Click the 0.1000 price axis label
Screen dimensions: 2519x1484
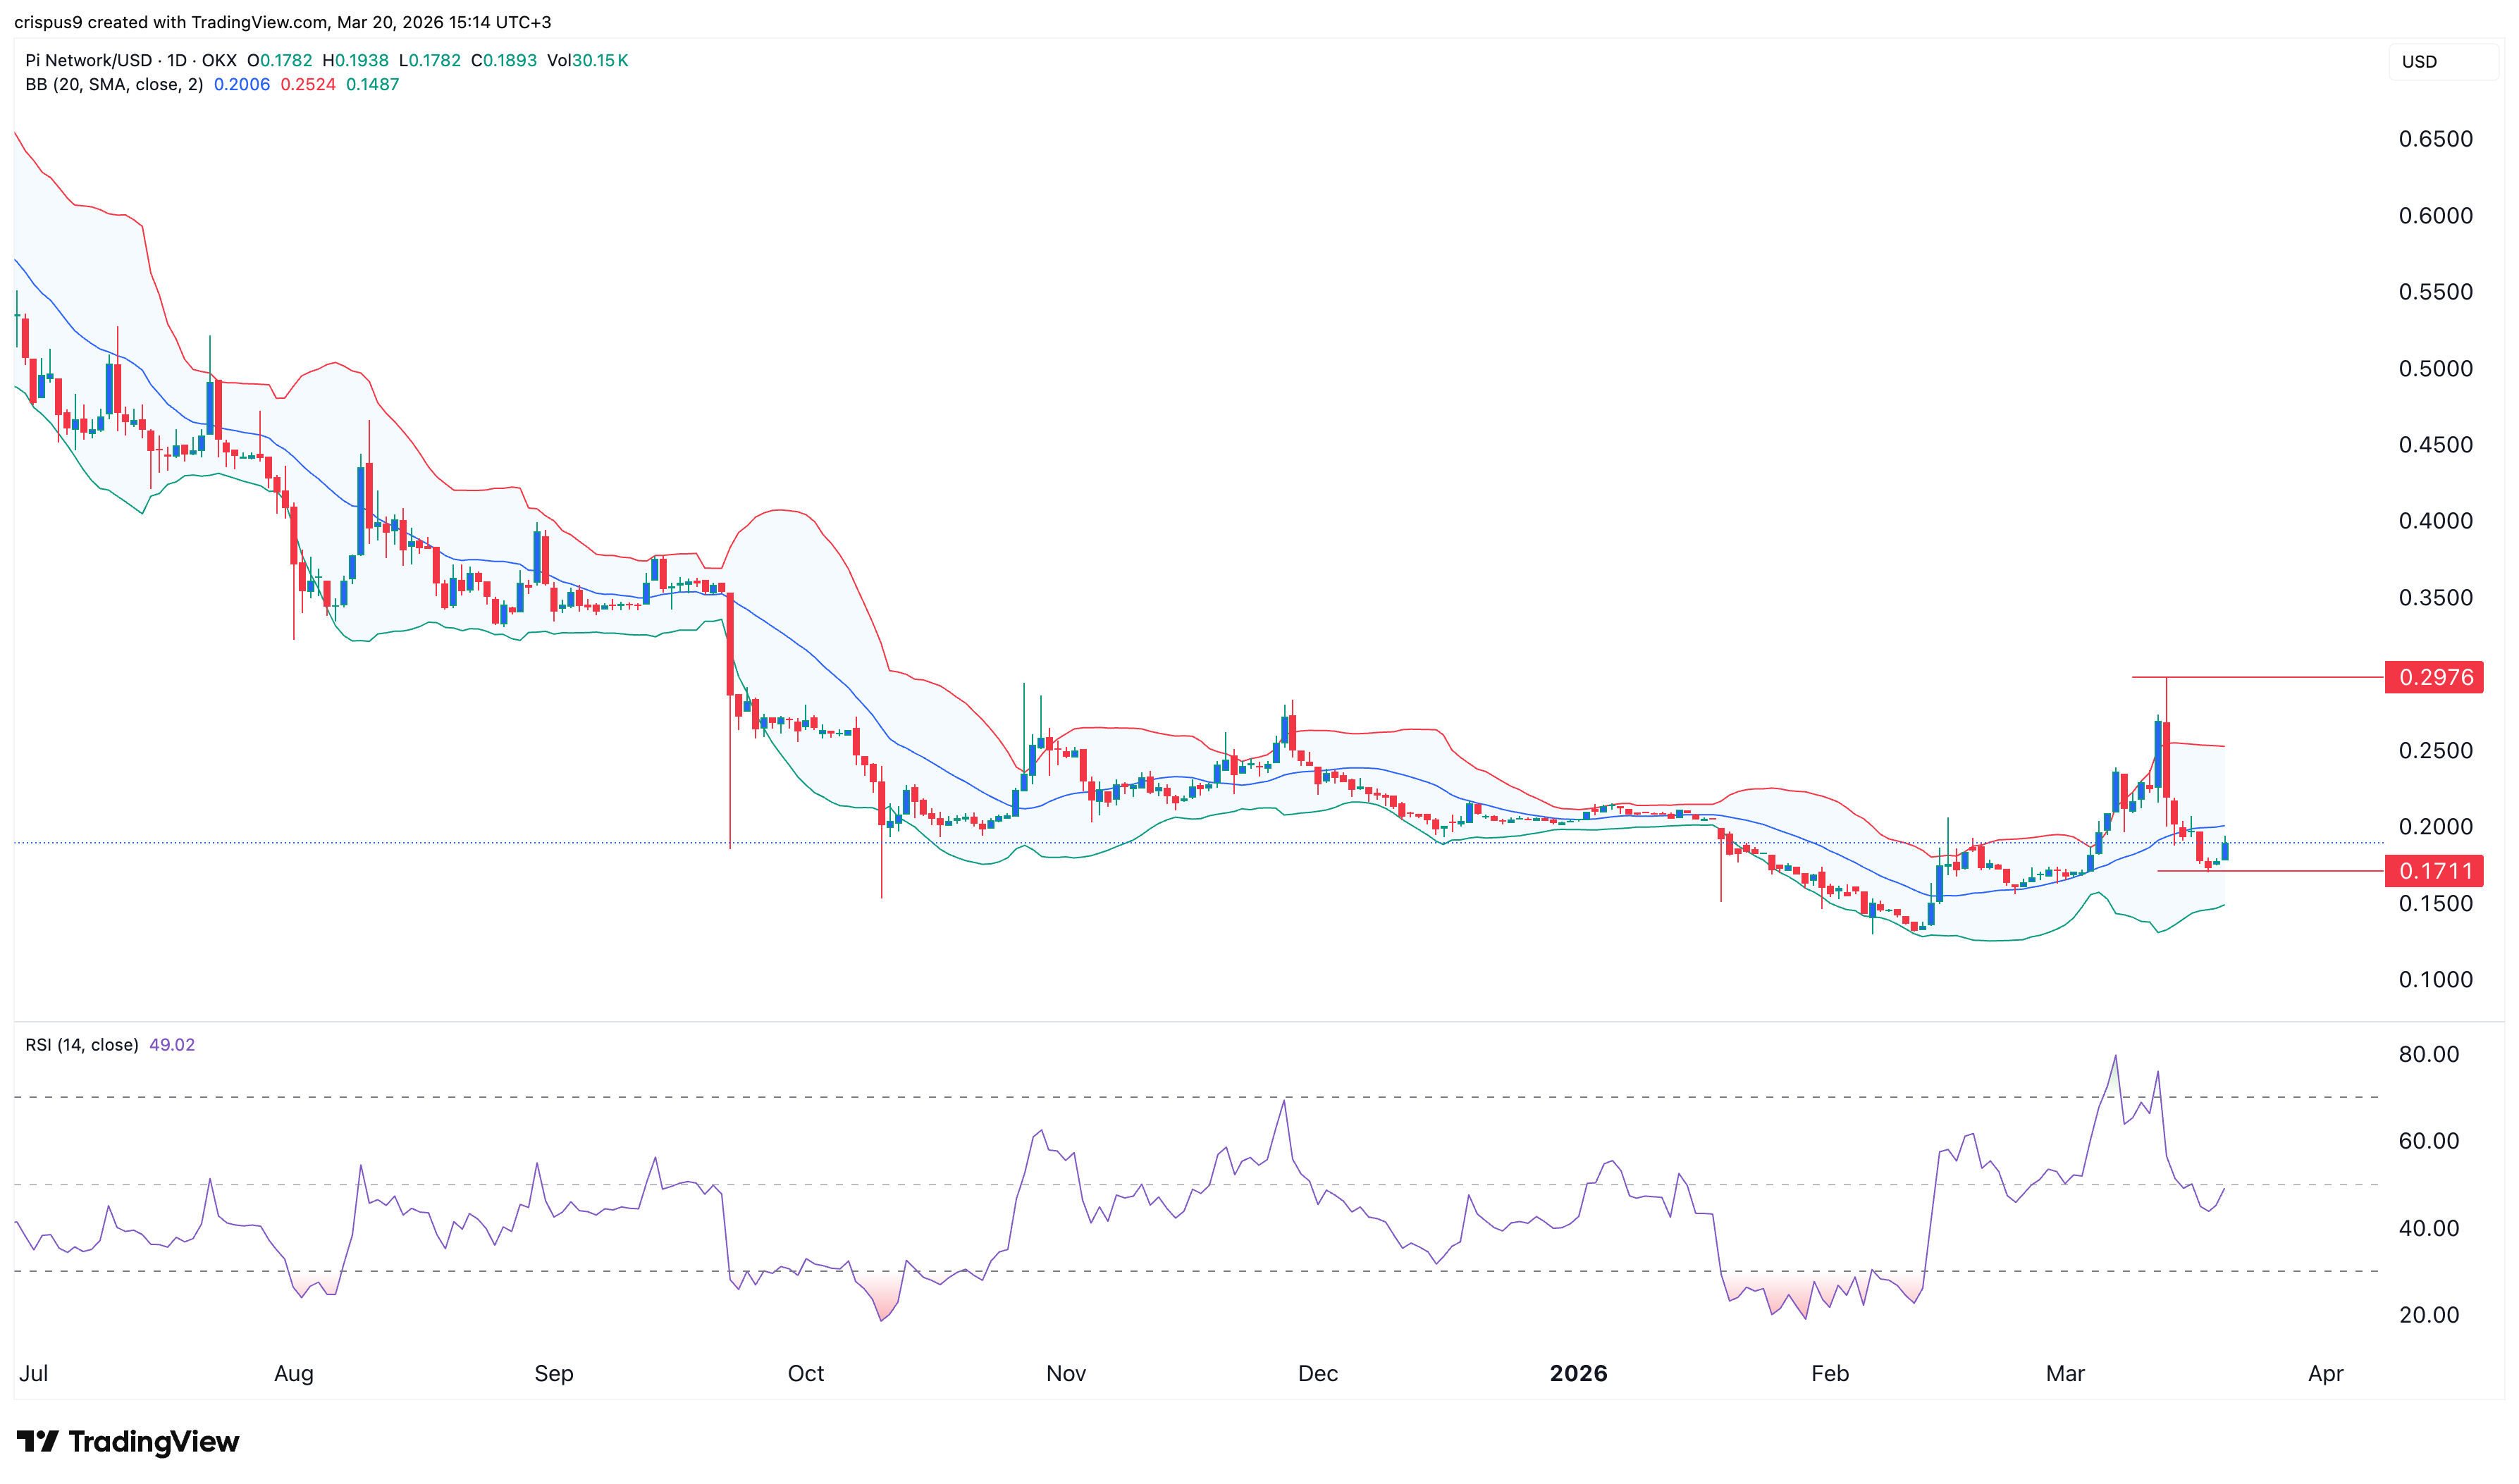[x=2435, y=980]
